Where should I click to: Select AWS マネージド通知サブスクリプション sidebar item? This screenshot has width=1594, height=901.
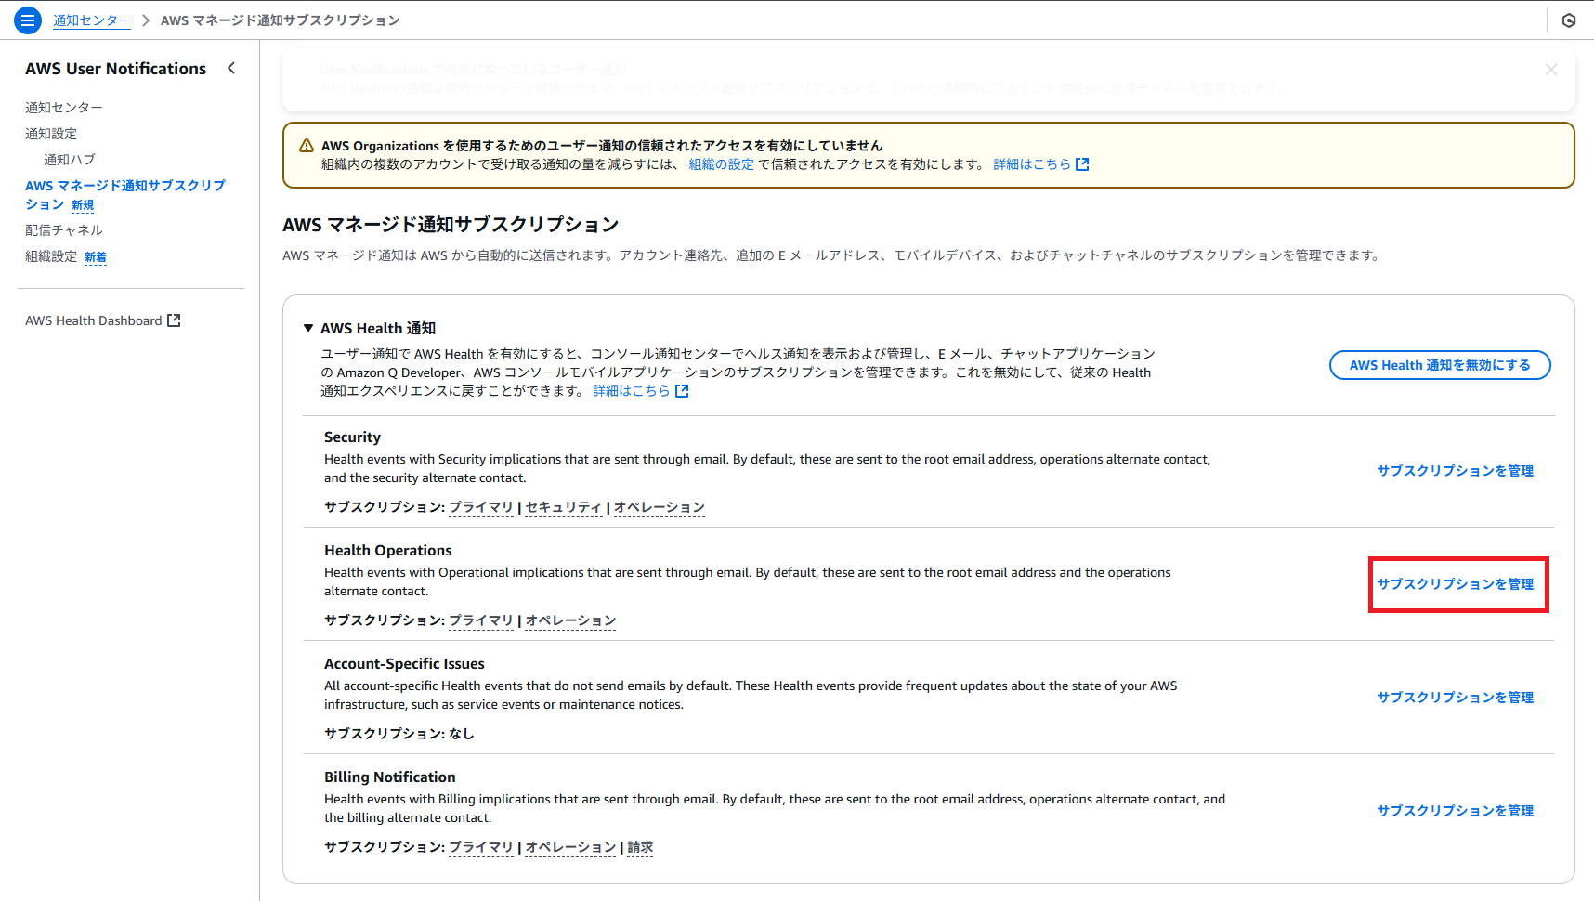[125, 195]
